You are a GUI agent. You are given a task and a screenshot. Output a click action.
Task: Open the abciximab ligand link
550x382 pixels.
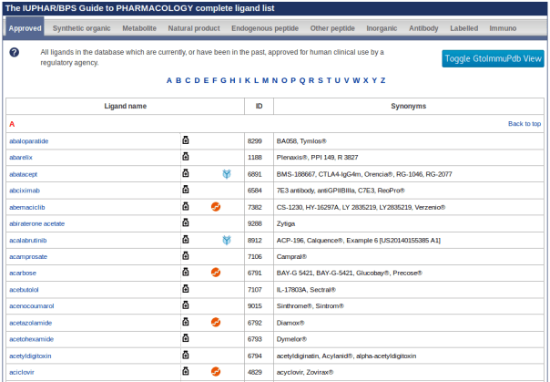[25, 191]
